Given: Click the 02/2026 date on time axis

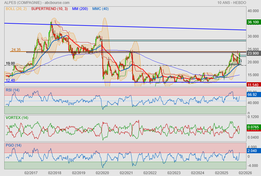Looking at the screenshot, I should pos(245,173).
